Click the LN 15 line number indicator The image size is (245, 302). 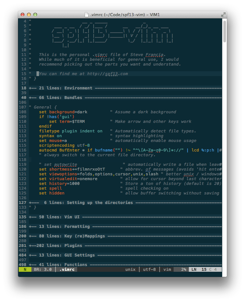[199, 270]
